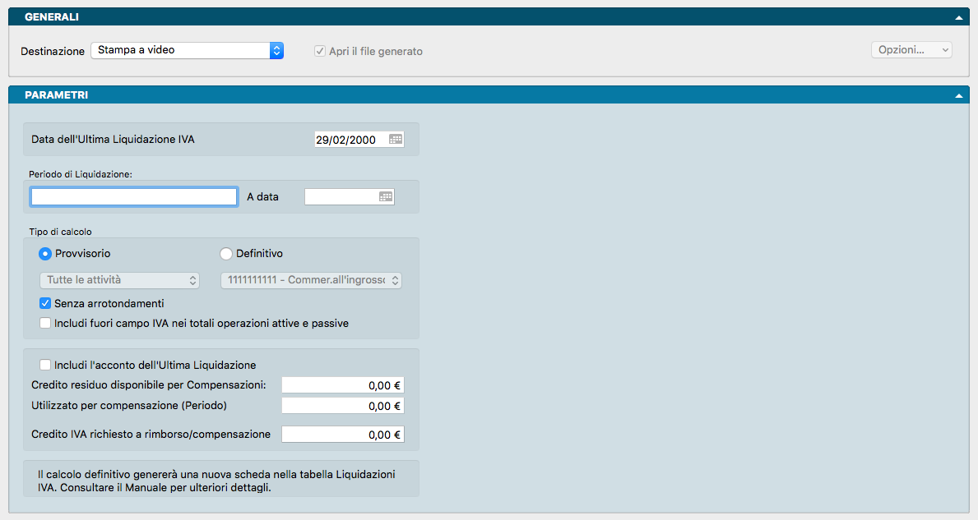
Task: Enable Includi fuori campo IVA checkbox
Action: pos(46,324)
